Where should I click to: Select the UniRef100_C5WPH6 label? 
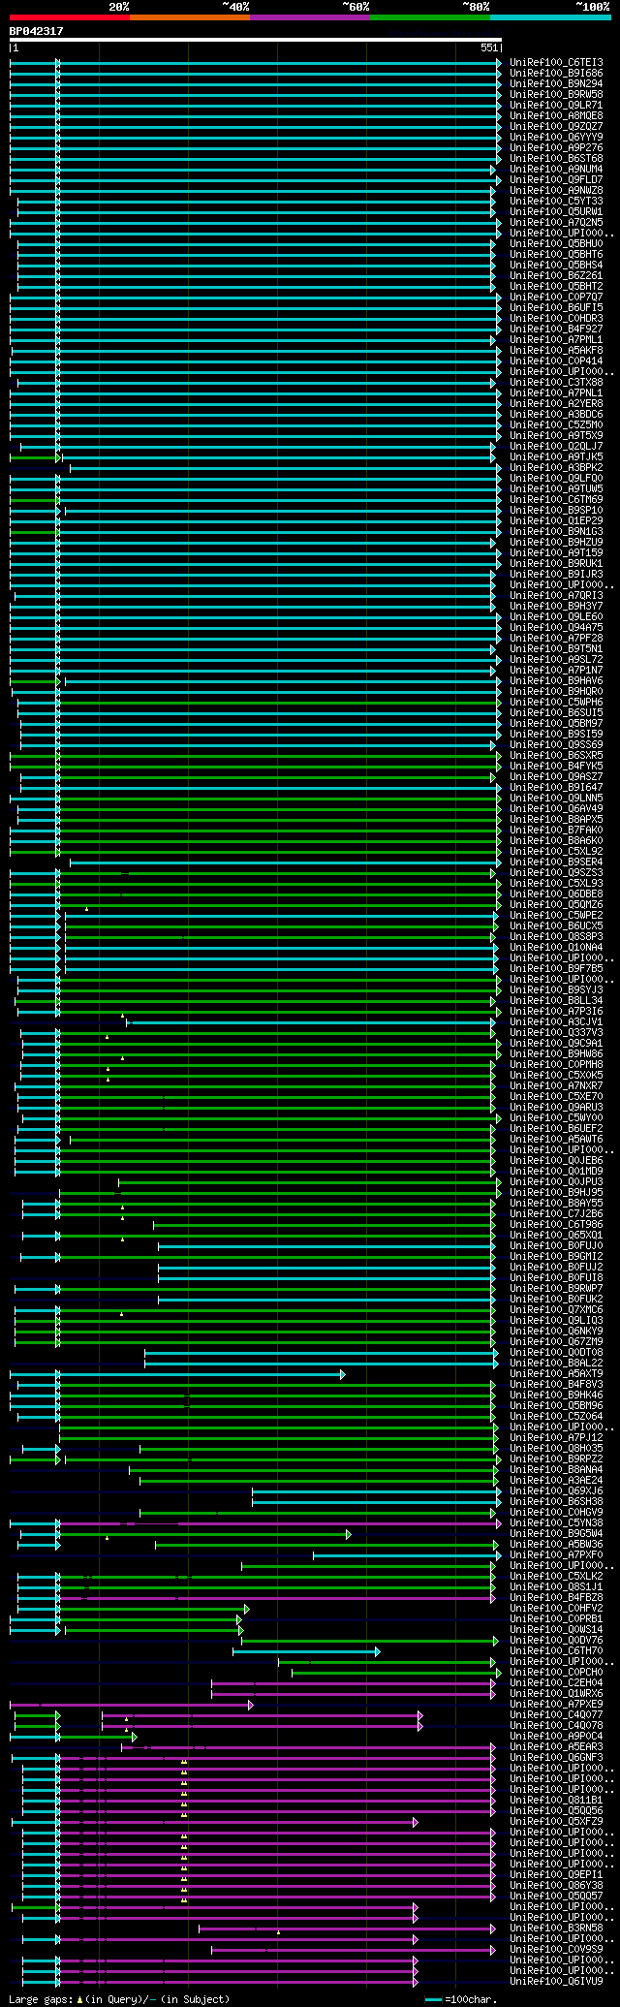(x=556, y=703)
